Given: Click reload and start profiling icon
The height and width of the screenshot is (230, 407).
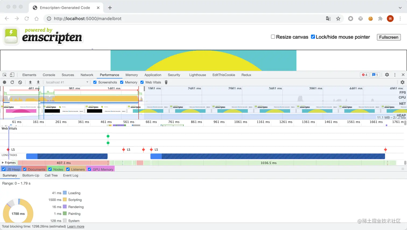Looking at the screenshot, I should tap(12, 82).
